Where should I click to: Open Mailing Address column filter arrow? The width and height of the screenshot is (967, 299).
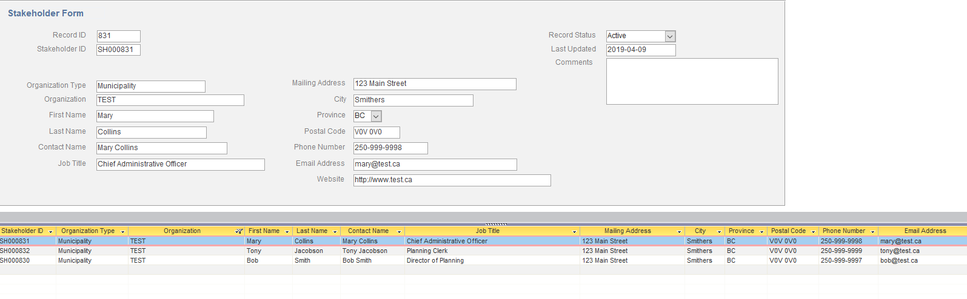[x=679, y=231]
